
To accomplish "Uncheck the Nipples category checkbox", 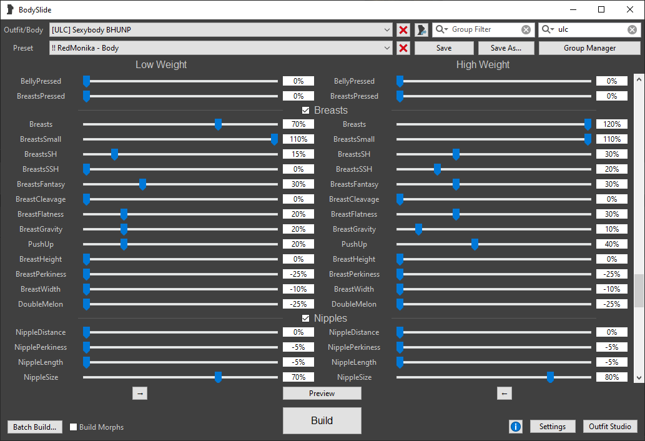I will [305, 319].
